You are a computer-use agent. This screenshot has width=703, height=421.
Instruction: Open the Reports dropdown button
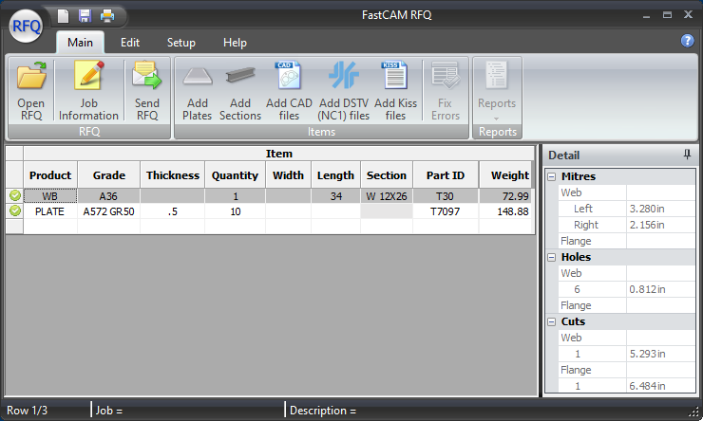tap(497, 91)
